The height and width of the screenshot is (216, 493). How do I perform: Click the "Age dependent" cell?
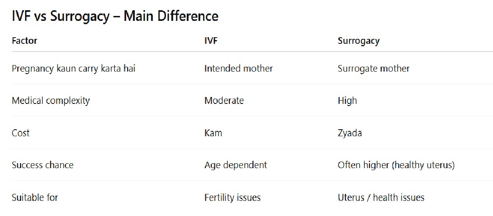235,165
